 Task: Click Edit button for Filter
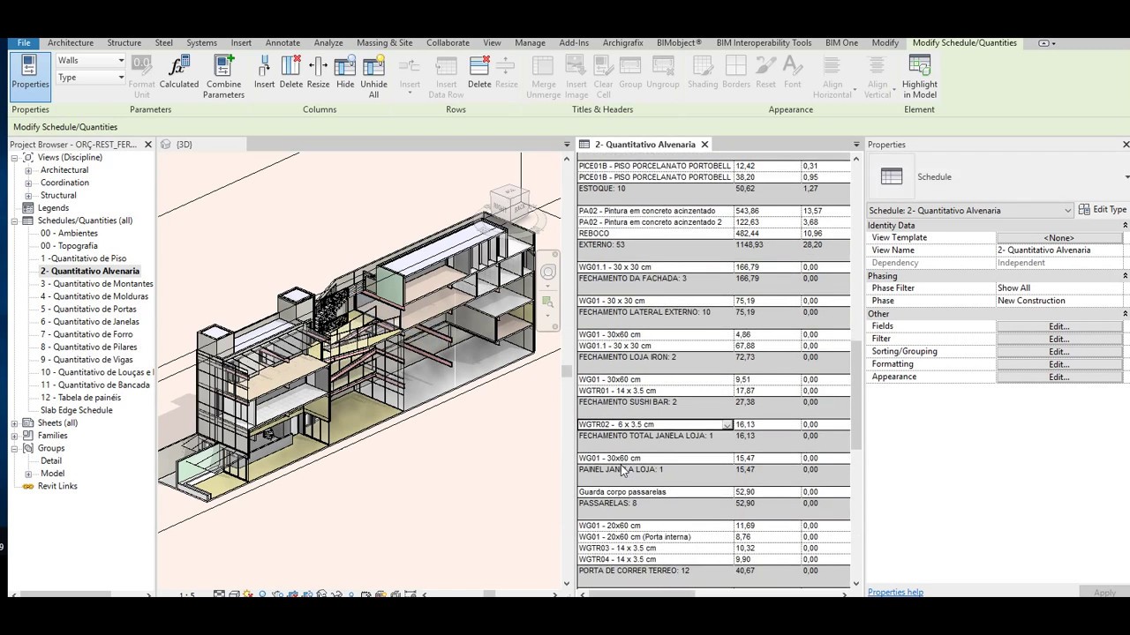1058,339
